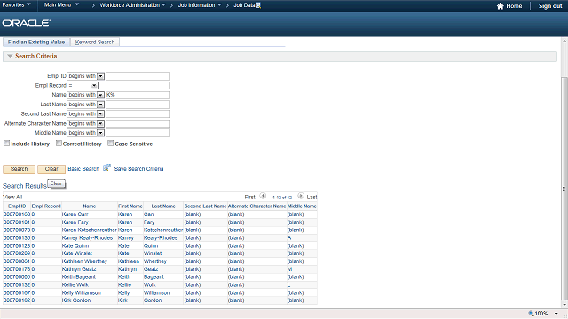Open Kathleen Wherthey result
Image resolution: width=568 pixels, height=319 pixels.
(84, 261)
